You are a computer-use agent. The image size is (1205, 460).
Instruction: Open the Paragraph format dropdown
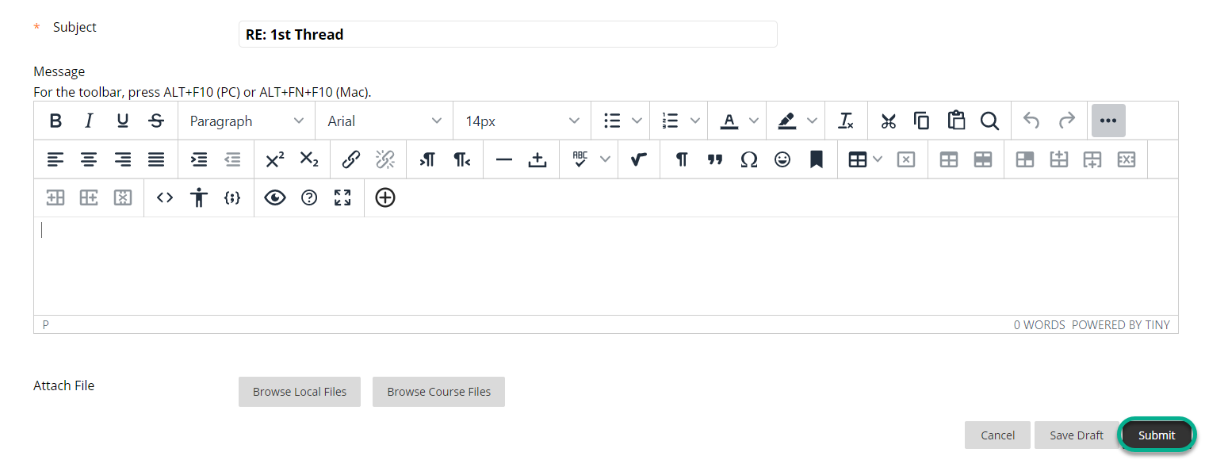pyautogui.click(x=247, y=121)
